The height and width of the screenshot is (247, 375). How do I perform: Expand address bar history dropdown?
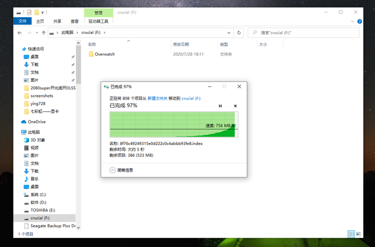(x=228, y=33)
